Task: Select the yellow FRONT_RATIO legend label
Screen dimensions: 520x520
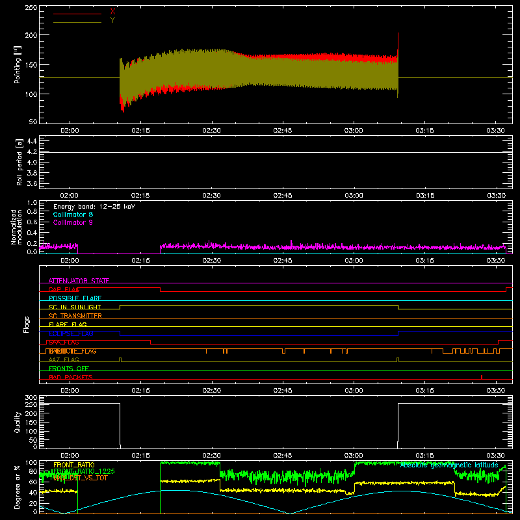Action: [74, 465]
